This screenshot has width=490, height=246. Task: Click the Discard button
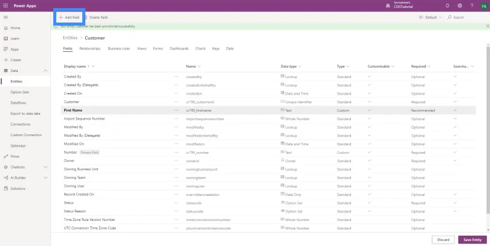[x=443, y=240]
